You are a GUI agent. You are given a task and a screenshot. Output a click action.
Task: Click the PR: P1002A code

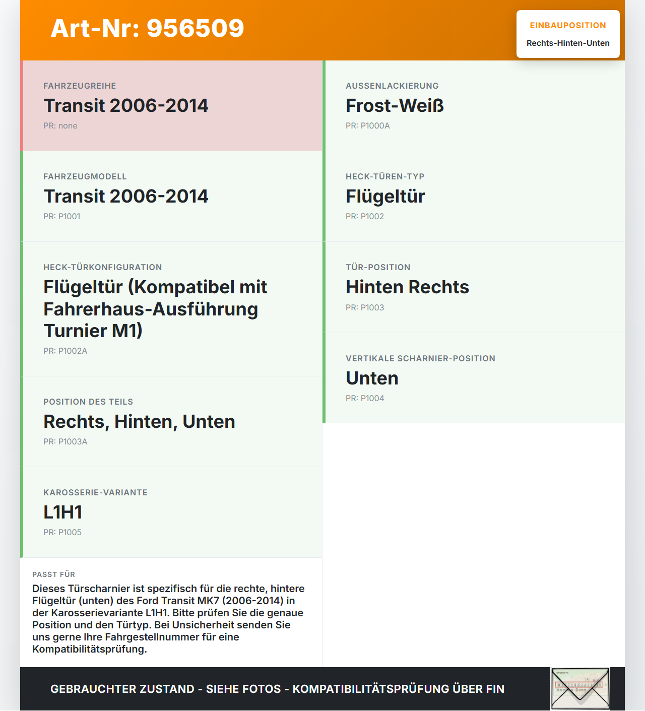coord(65,351)
